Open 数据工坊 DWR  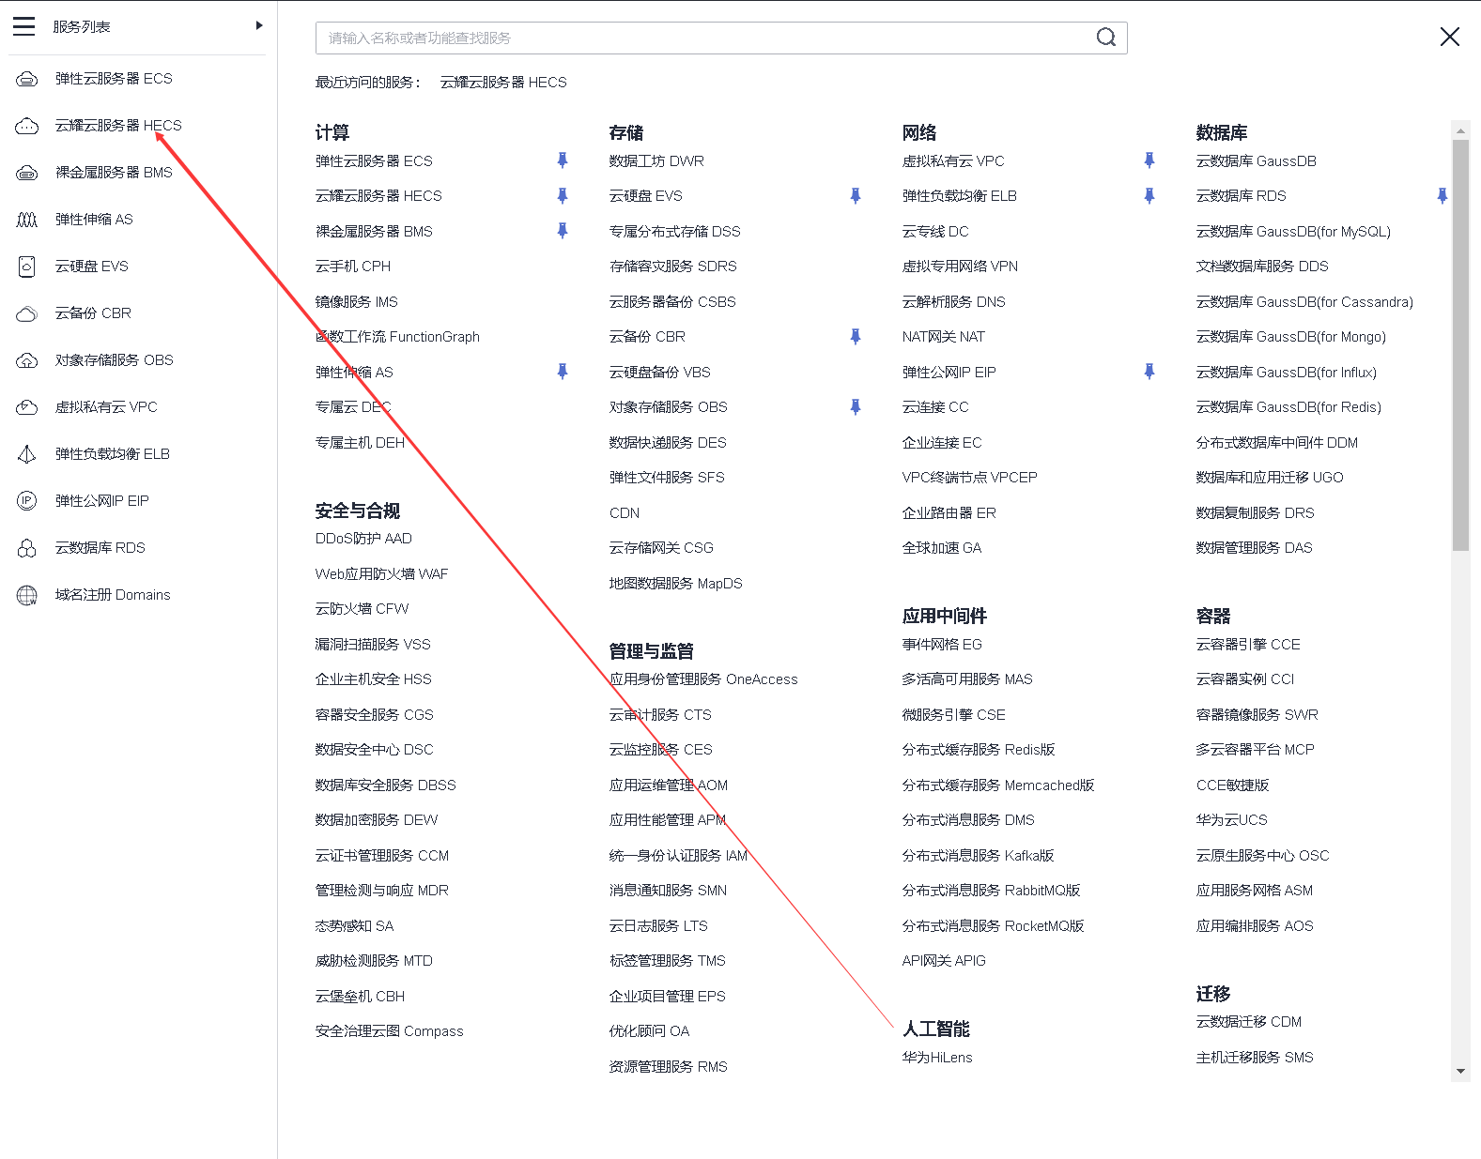pyautogui.click(x=656, y=161)
